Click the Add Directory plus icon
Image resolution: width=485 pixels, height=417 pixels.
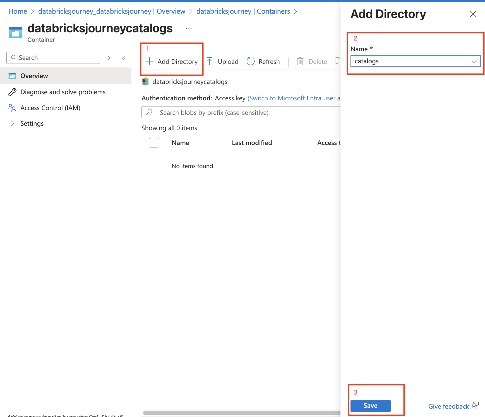coord(150,61)
